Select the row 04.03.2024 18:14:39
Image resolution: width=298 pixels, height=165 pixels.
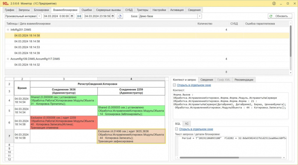[x=147, y=53]
